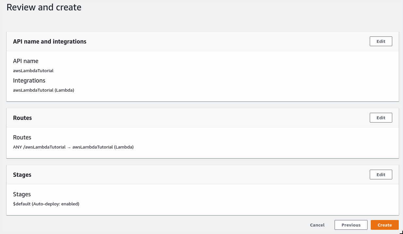403x234 pixels.
Task: Cancel the API creation
Action: (317, 225)
